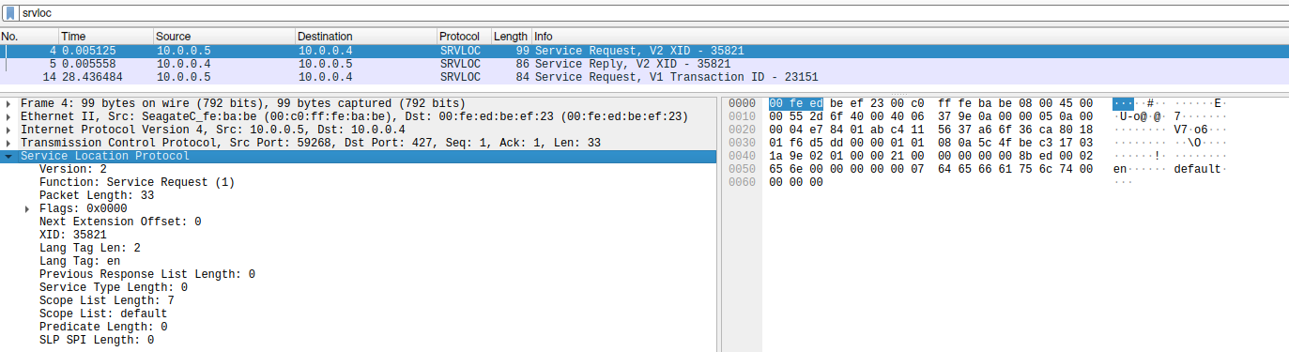Sort by Source column header
This screenshot has height=352, width=1289.
pos(223,37)
